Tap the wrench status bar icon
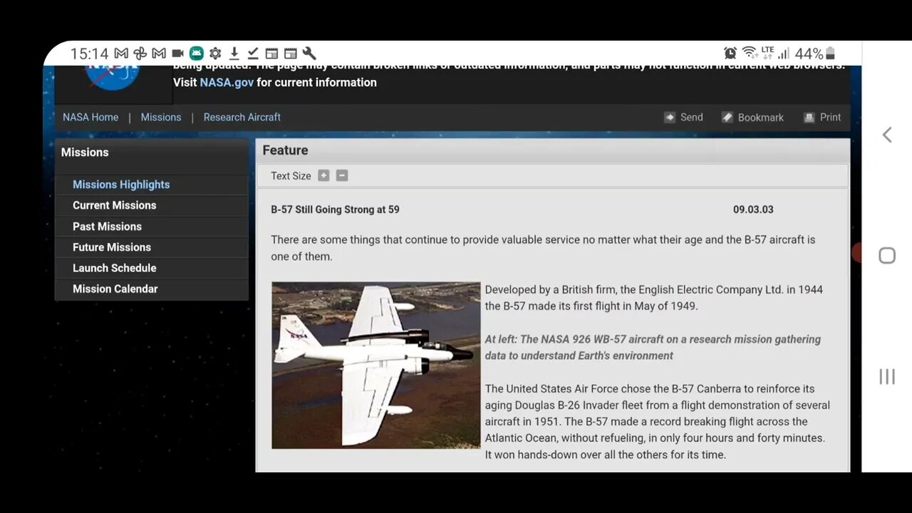This screenshot has height=513, width=912. click(x=309, y=53)
